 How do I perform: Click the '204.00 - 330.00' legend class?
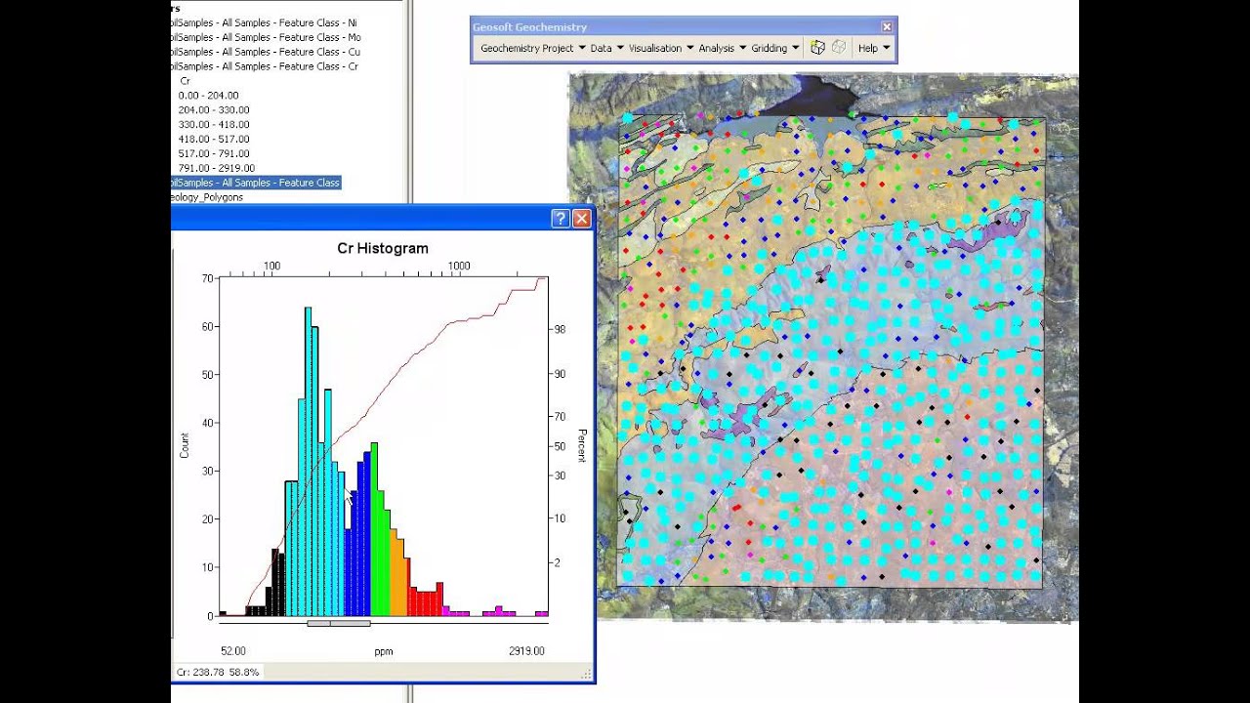click(214, 110)
